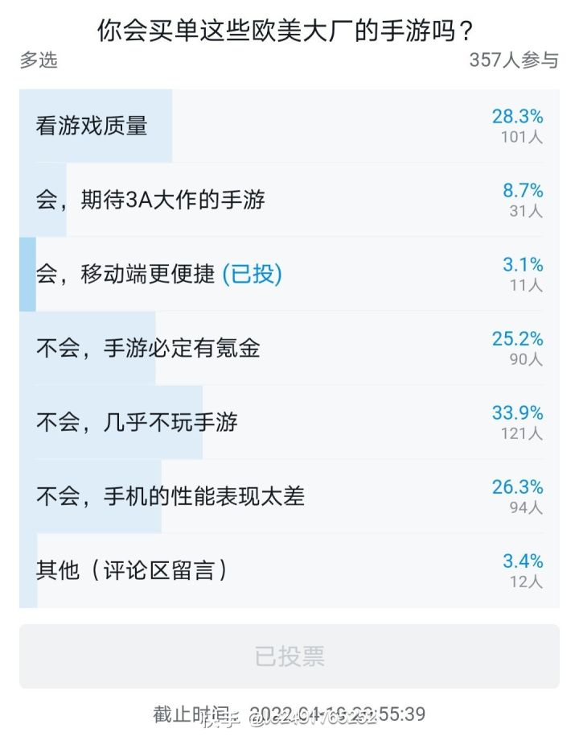Image resolution: width=579 pixels, height=737 pixels.
Task: Click the dark blue voted progress bar
Action: coord(27,275)
